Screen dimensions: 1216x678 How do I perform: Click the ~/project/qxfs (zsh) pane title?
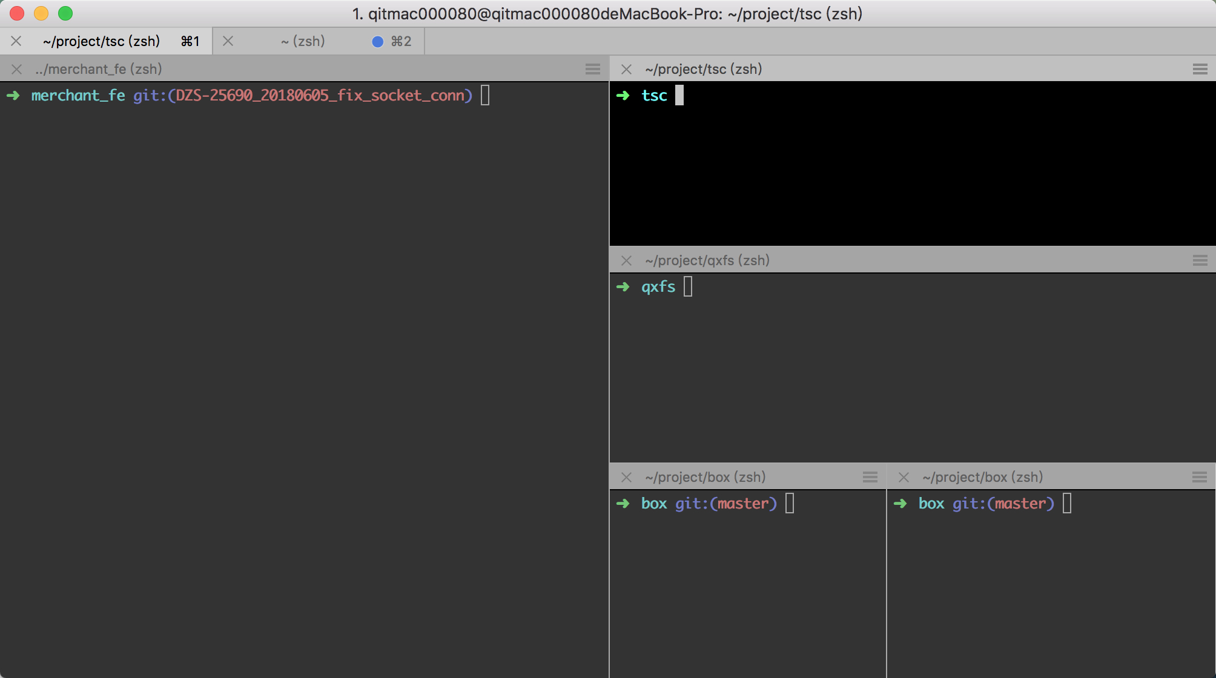tap(707, 260)
